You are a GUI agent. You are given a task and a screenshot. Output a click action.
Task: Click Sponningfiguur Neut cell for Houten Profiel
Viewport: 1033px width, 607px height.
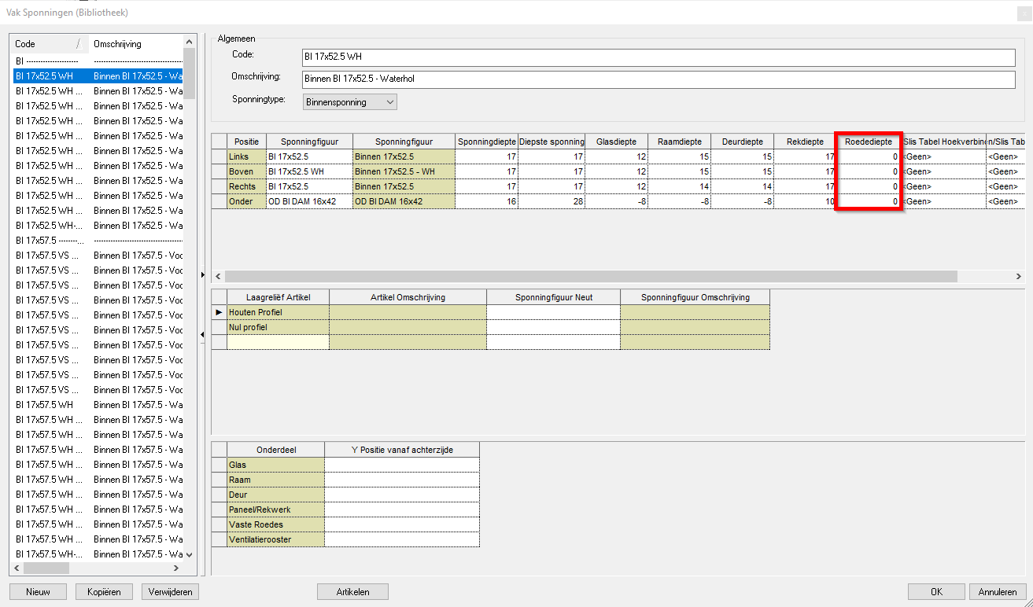coord(554,312)
